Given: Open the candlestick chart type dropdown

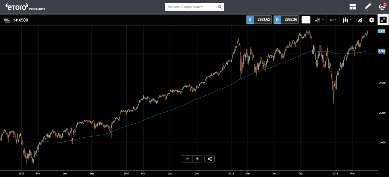Looking at the screenshot, I should (x=347, y=20).
